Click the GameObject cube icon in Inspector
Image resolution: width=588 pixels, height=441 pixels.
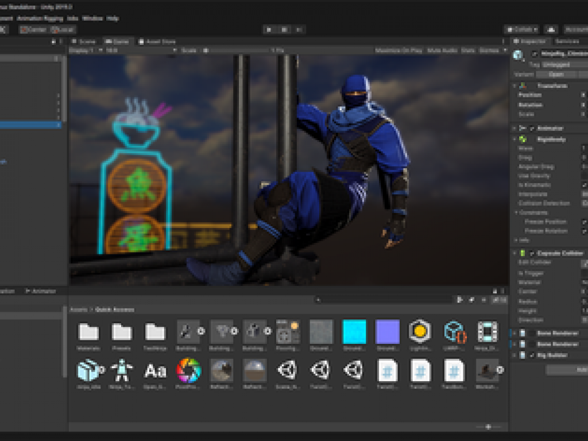pyautogui.click(x=519, y=55)
